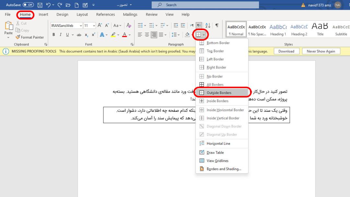350x197 pixels.
Task: Apply yellow text highlight color
Action: point(113,35)
